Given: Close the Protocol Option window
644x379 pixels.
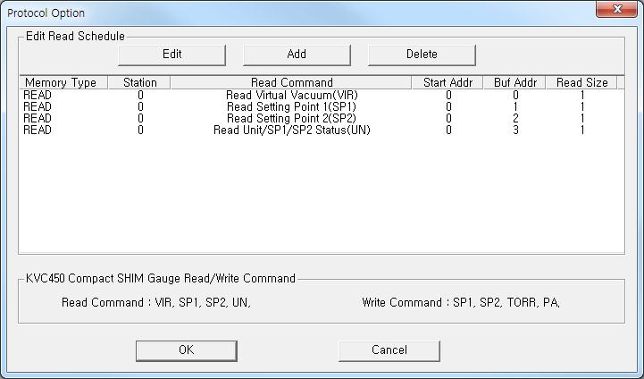Looking at the screenshot, I should click(615, 10).
